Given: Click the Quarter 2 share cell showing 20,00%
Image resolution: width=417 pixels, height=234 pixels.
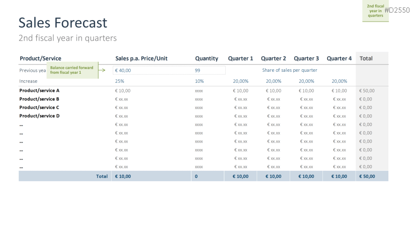Looking at the screenshot, I should pyautogui.click(x=274, y=81).
